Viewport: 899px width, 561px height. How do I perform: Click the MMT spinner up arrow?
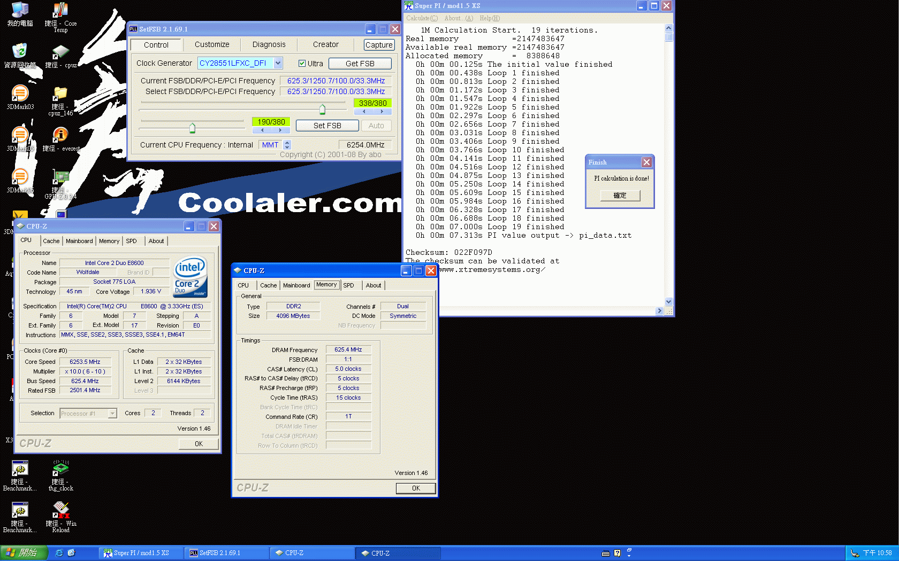(x=287, y=143)
